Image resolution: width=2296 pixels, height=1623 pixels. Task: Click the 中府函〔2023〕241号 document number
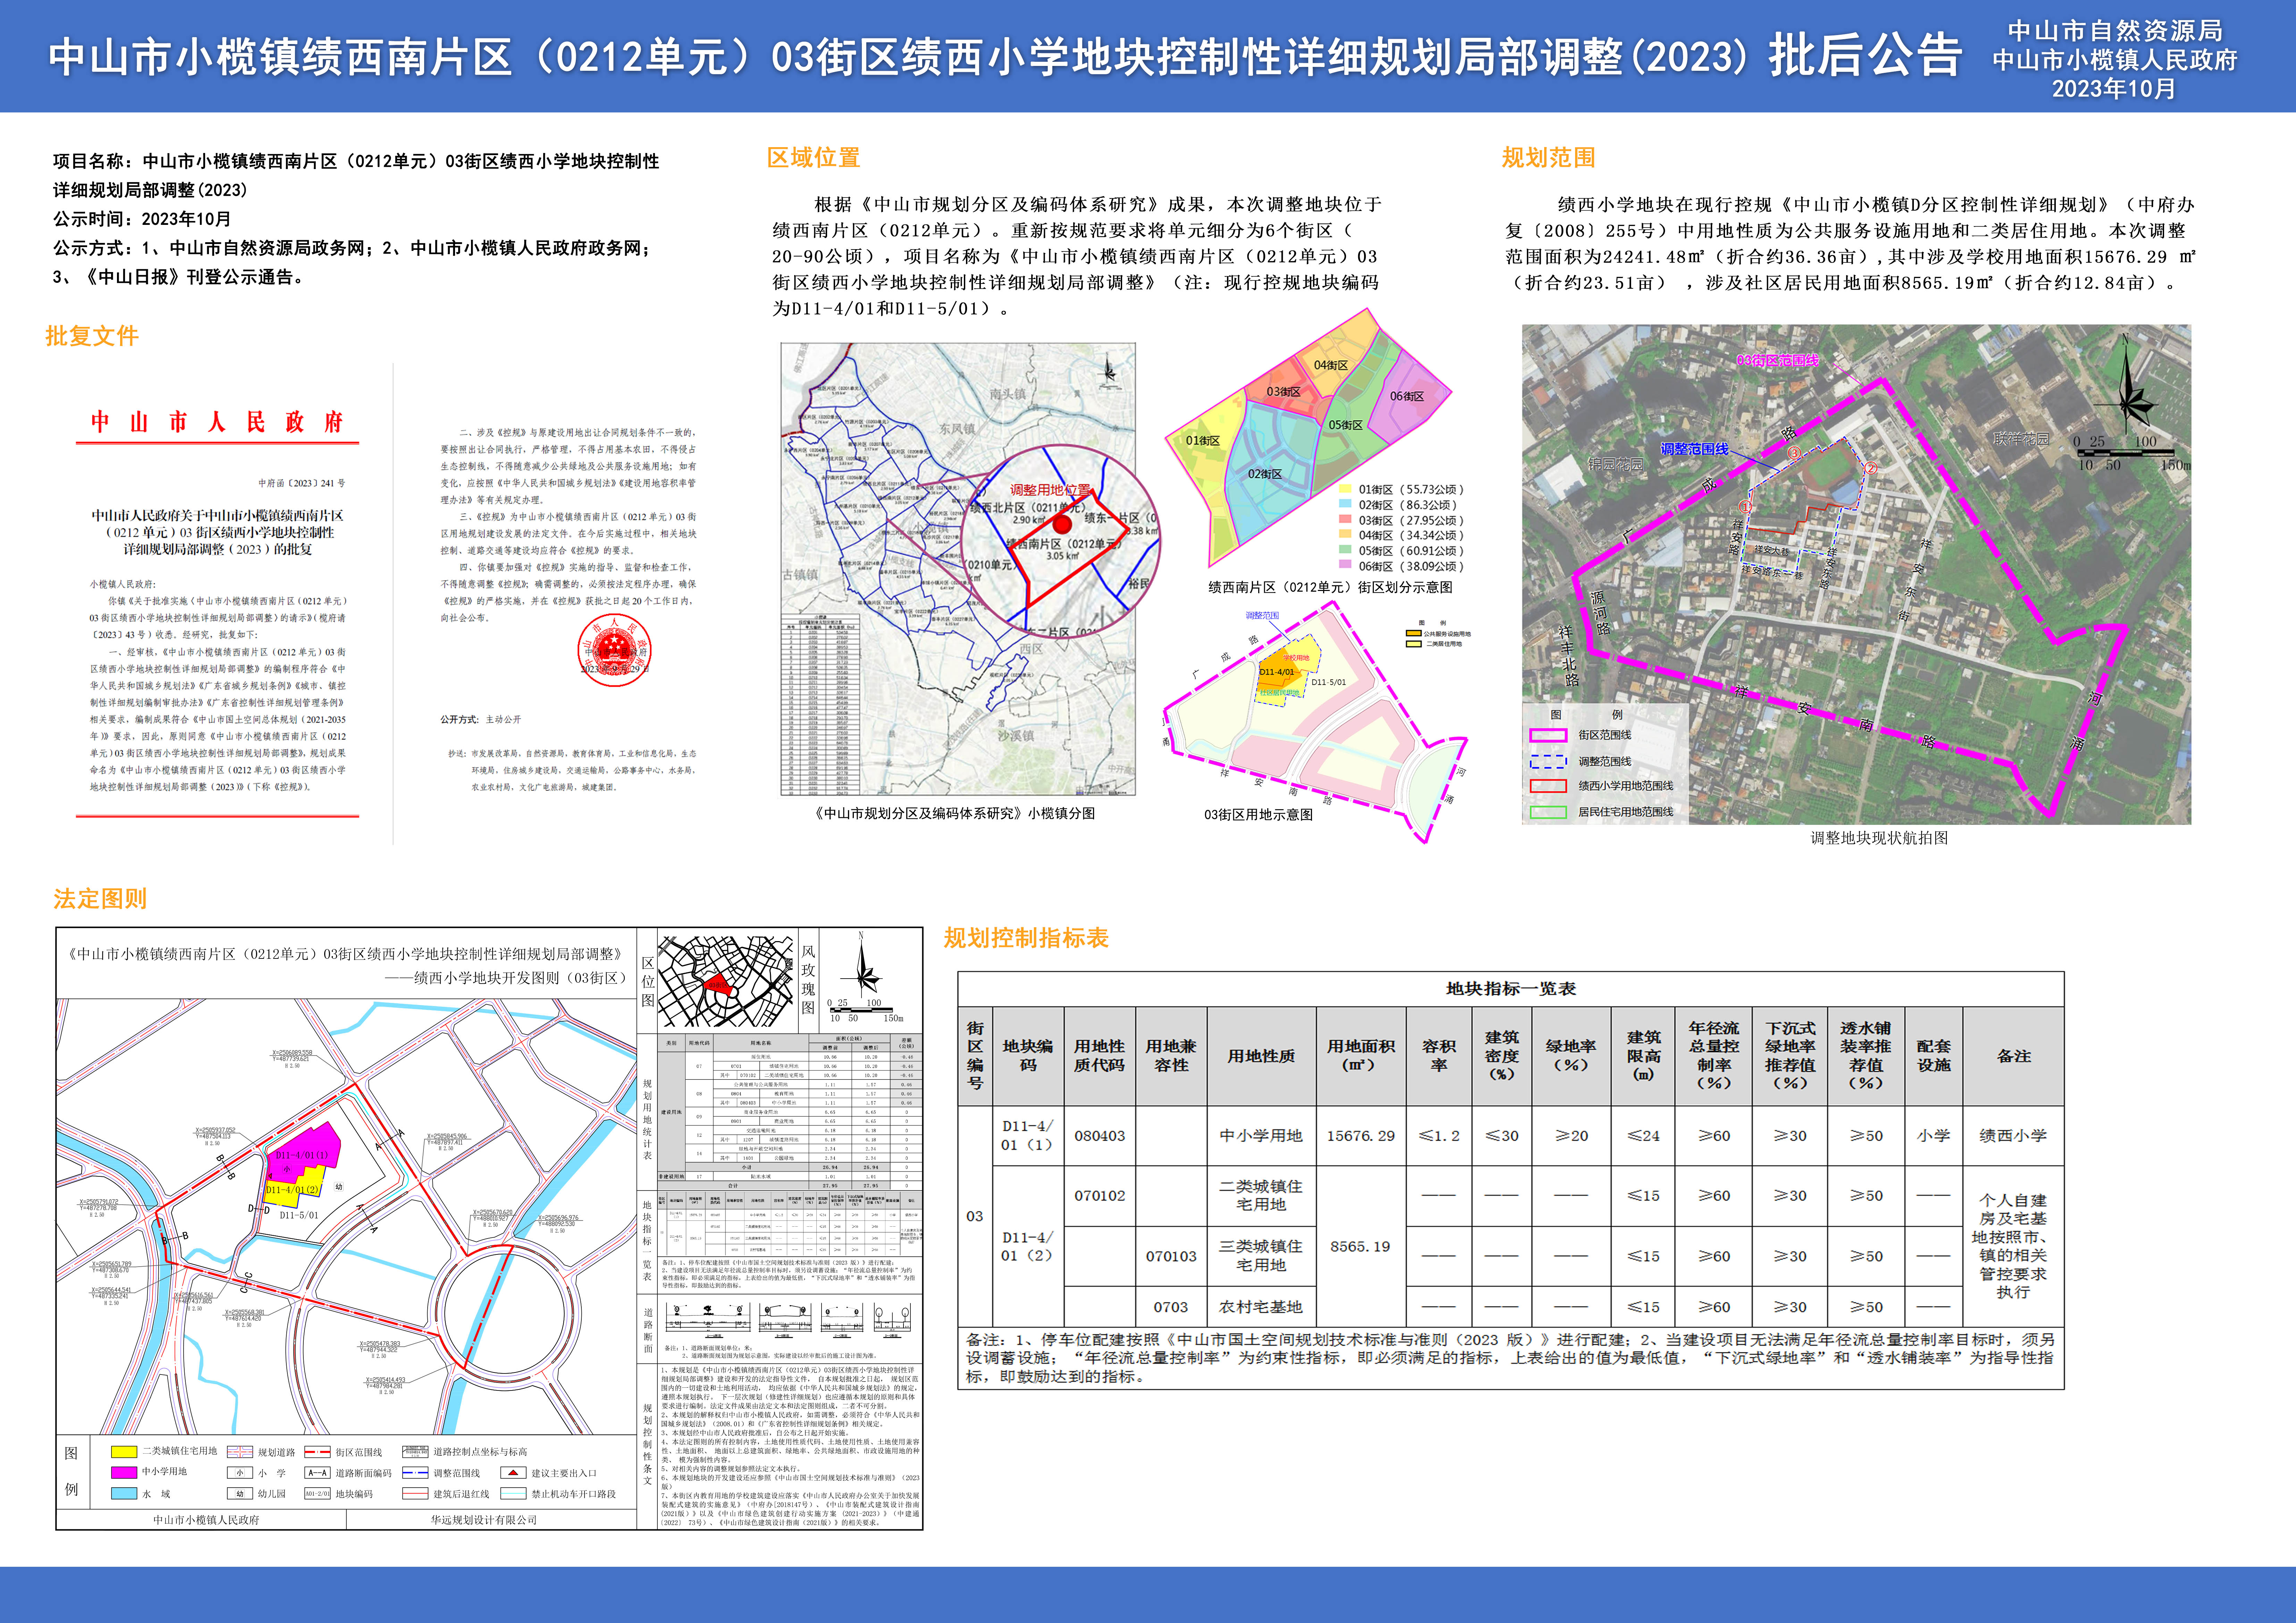coord(302,483)
